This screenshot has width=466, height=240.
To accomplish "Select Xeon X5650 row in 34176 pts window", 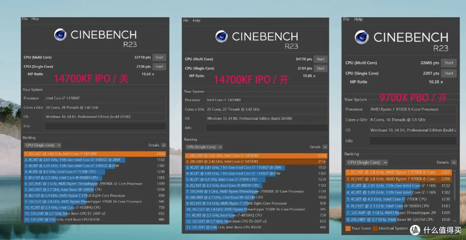I will click(256, 227).
